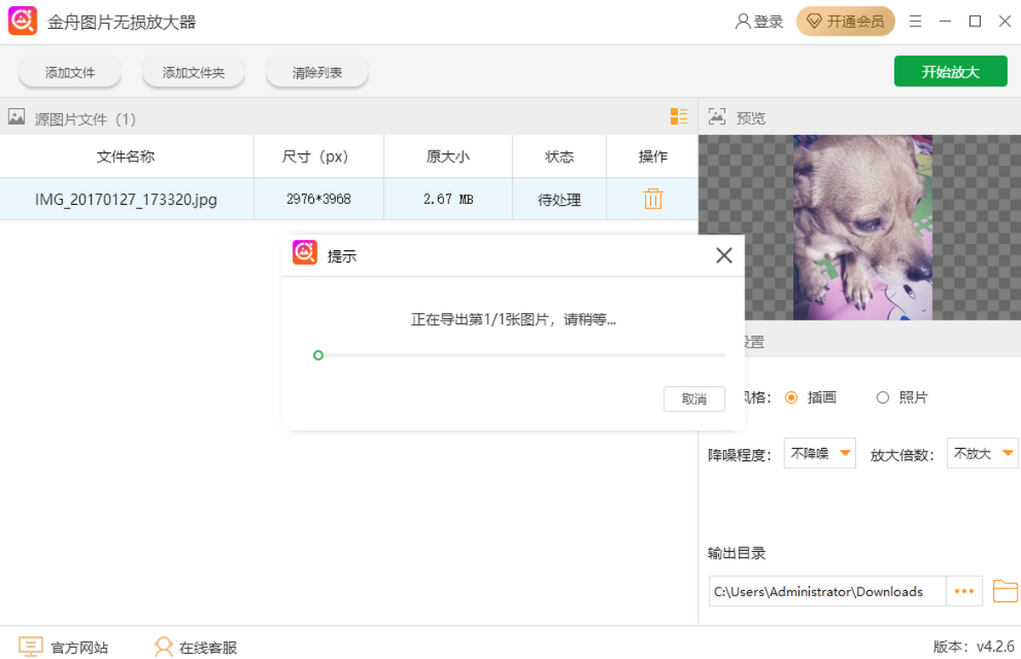This screenshot has height=659, width=1021.
Task: Click the 文件名称 column header
Action: pos(126,156)
